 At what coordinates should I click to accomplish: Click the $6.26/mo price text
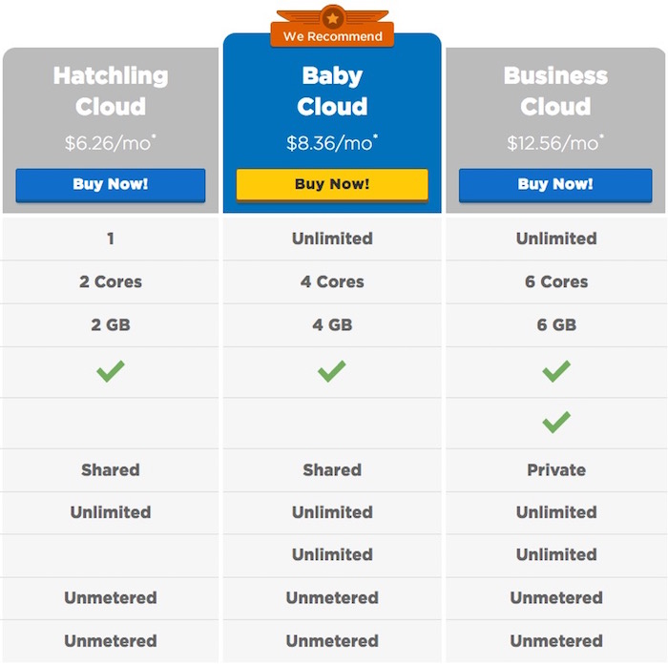tap(111, 143)
